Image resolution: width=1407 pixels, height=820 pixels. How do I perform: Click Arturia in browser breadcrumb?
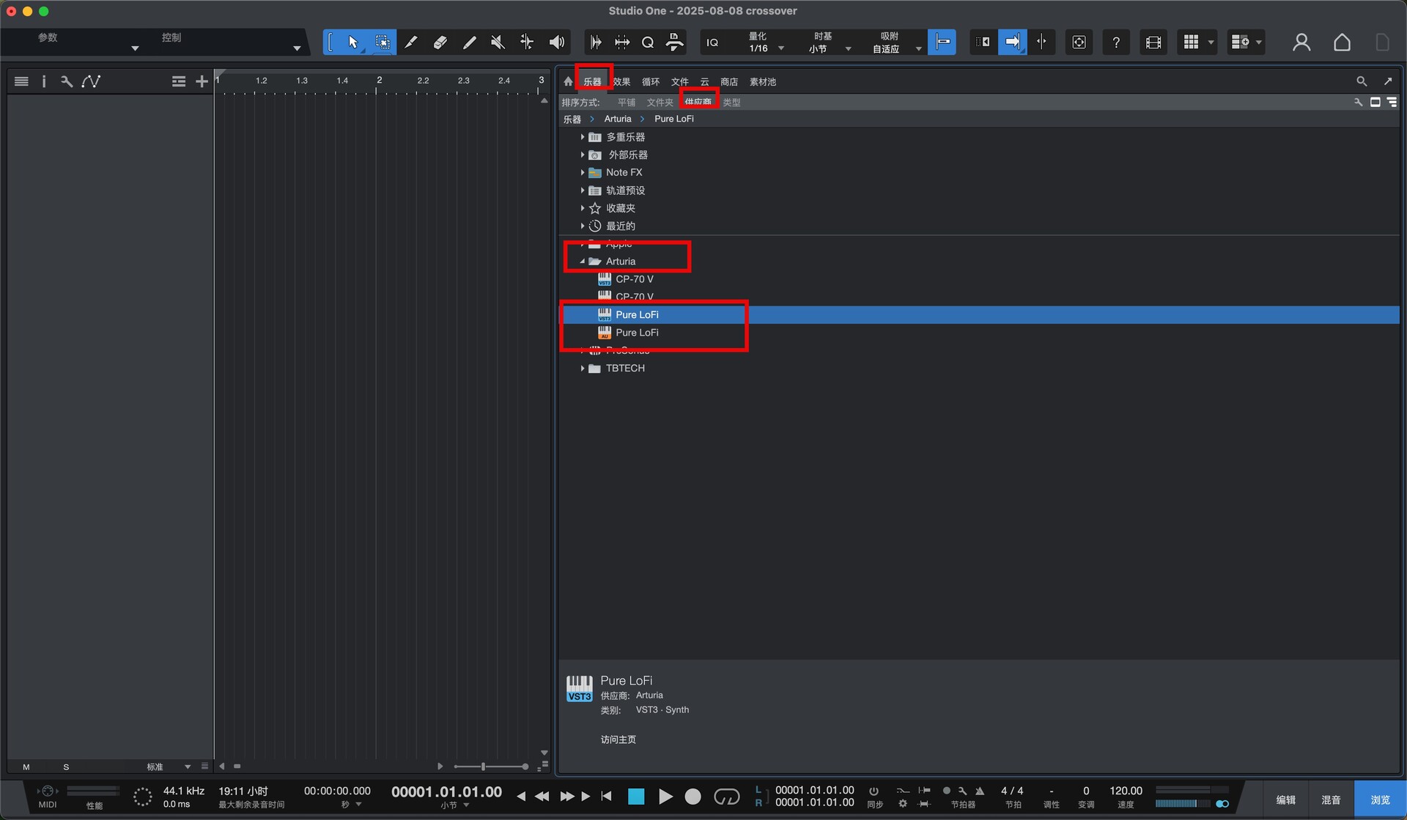pos(618,119)
